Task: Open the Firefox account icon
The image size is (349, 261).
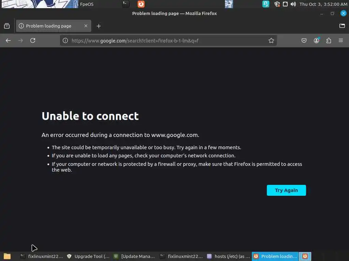Action: click(316, 40)
